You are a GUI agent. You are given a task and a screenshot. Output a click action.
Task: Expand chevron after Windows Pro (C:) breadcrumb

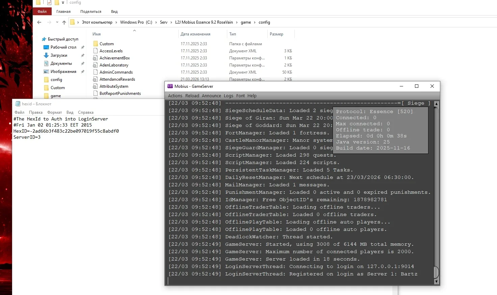156,22
